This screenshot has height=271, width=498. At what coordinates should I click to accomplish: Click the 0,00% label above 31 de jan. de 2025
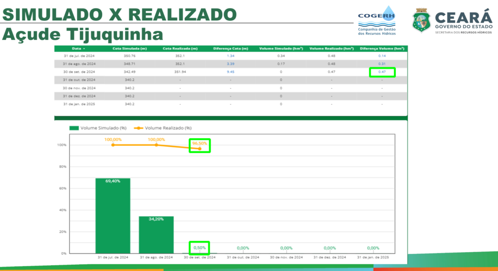pyautogui.click(x=373, y=248)
